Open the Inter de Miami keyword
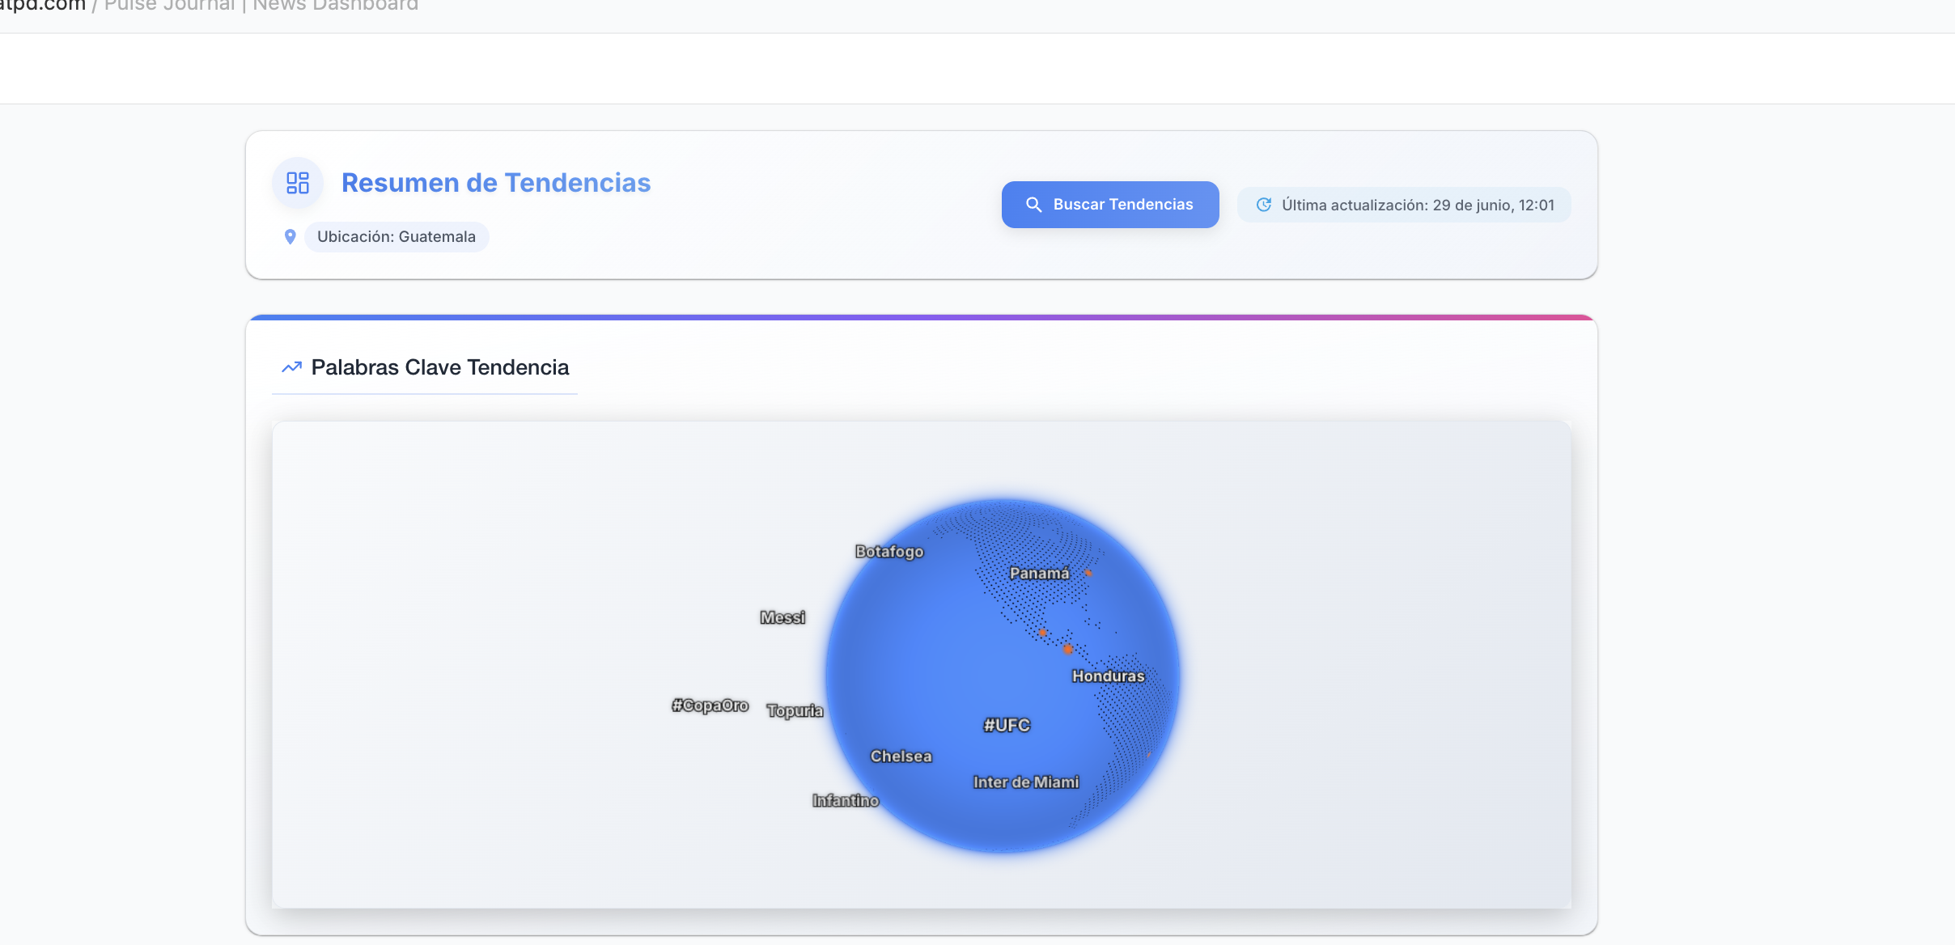Image resolution: width=1955 pixels, height=945 pixels. 1025,782
